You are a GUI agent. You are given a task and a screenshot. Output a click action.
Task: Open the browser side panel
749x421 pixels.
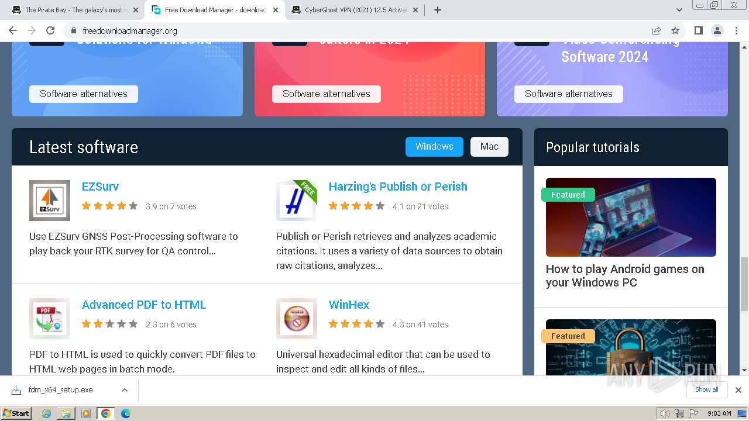[698, 30]
